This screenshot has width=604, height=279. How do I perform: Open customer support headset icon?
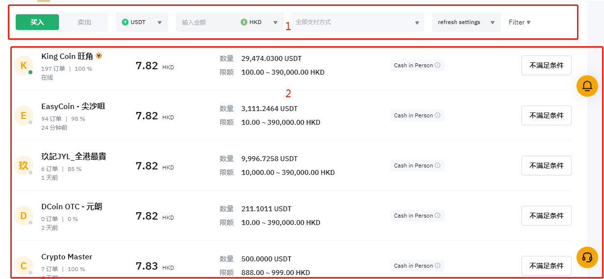(587, 257)
